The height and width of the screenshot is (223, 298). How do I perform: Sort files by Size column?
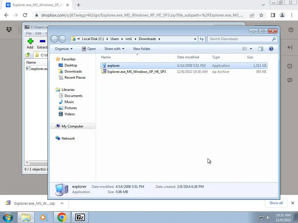click(257, 57)
